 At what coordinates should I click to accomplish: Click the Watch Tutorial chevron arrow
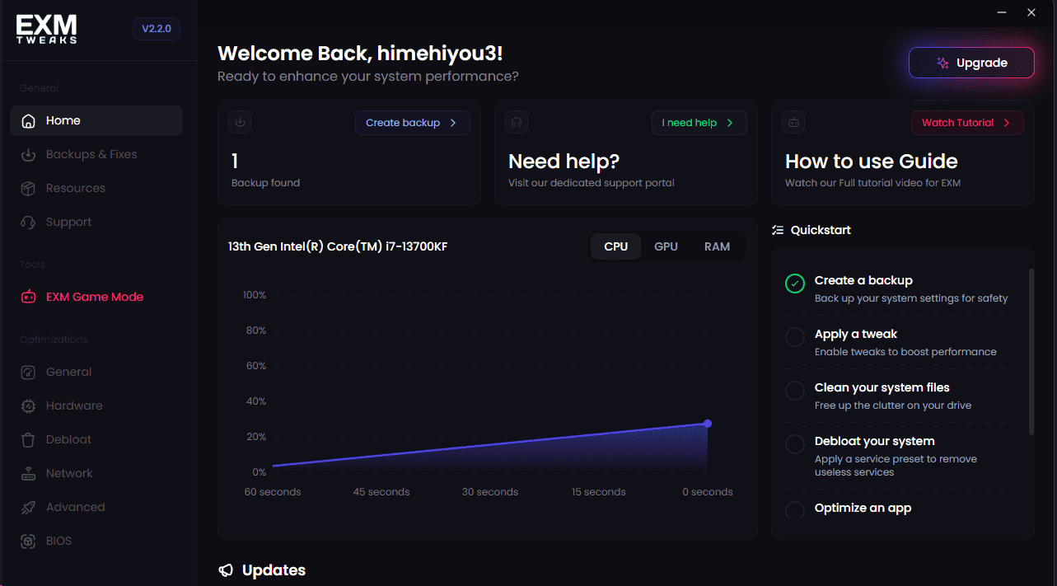click(x=1007, y=123)
